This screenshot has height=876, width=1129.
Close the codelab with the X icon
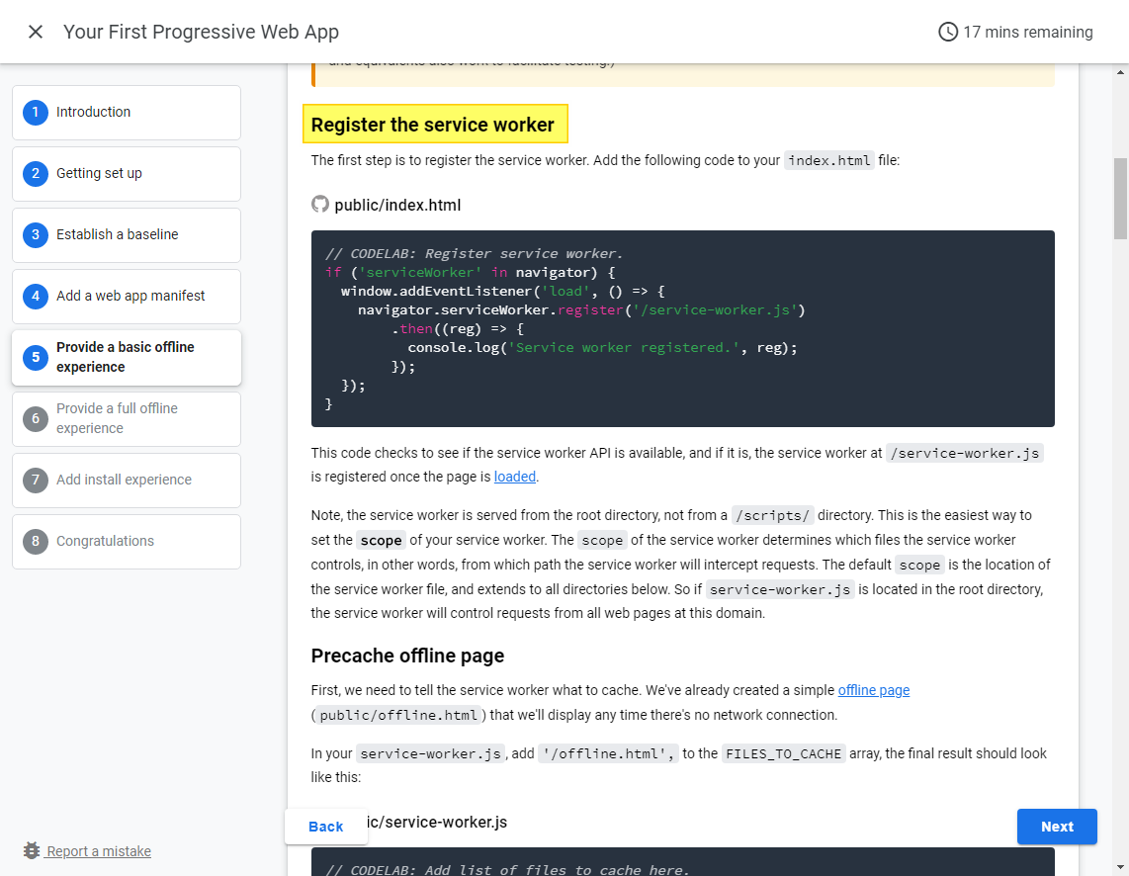point(36,32)
